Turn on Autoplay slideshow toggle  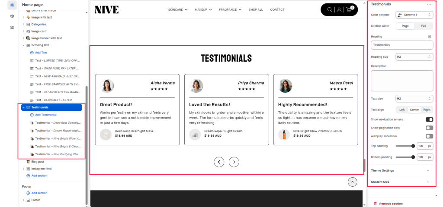[x=429, y=136]
